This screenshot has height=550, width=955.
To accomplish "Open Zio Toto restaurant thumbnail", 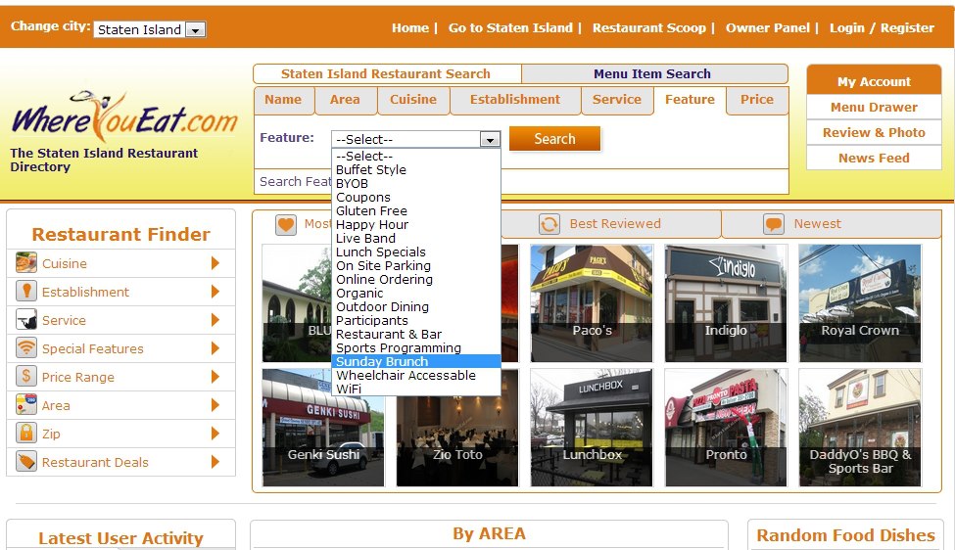I will point(457,427).
